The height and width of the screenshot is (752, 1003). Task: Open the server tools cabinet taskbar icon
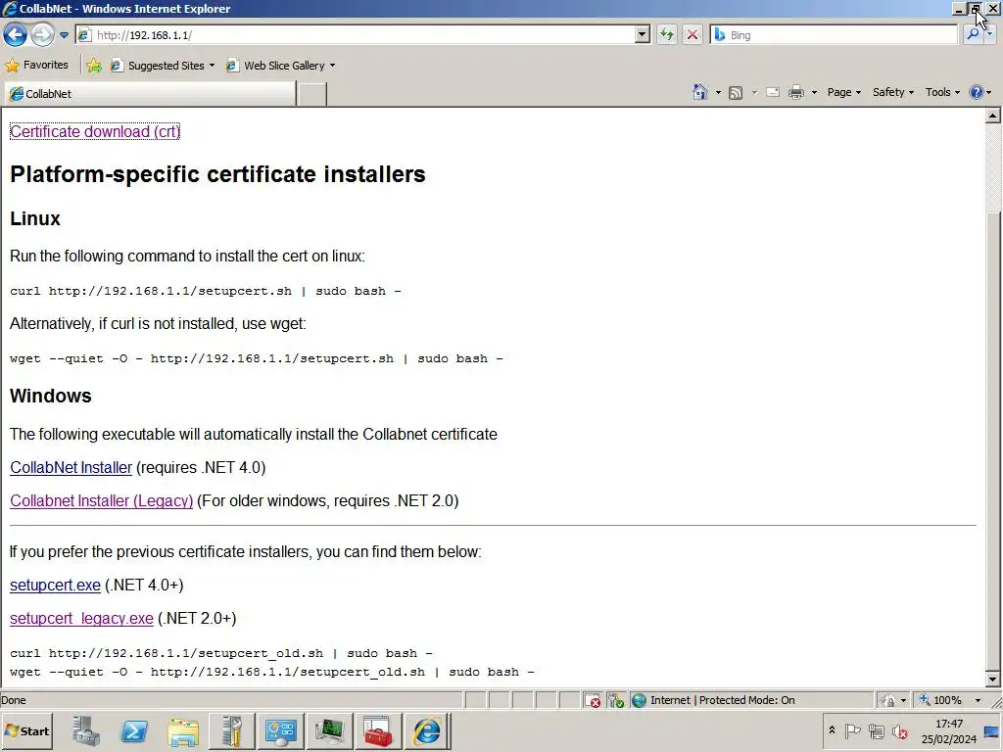[x=231, y=730]
